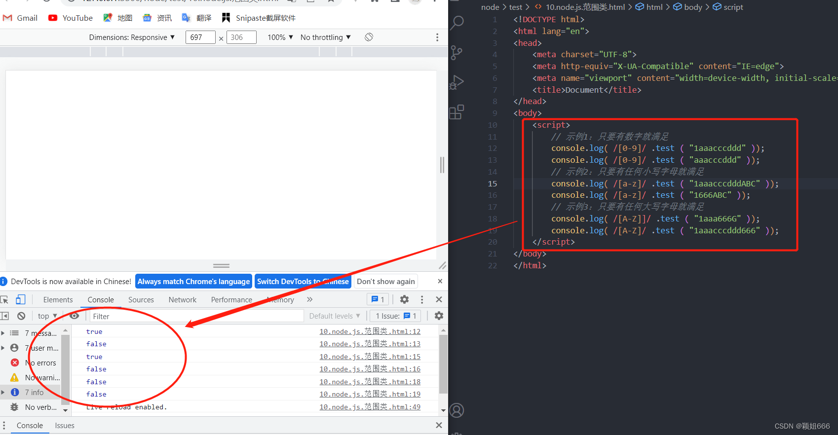This screenshot has height=435, width=838.
Task: Open source link html:12
Action: pyautogui.click(x=370, y=331)
